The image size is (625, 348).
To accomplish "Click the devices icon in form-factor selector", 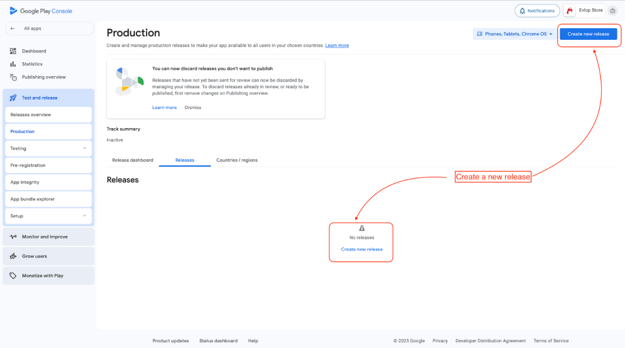I will pos(480,34).
